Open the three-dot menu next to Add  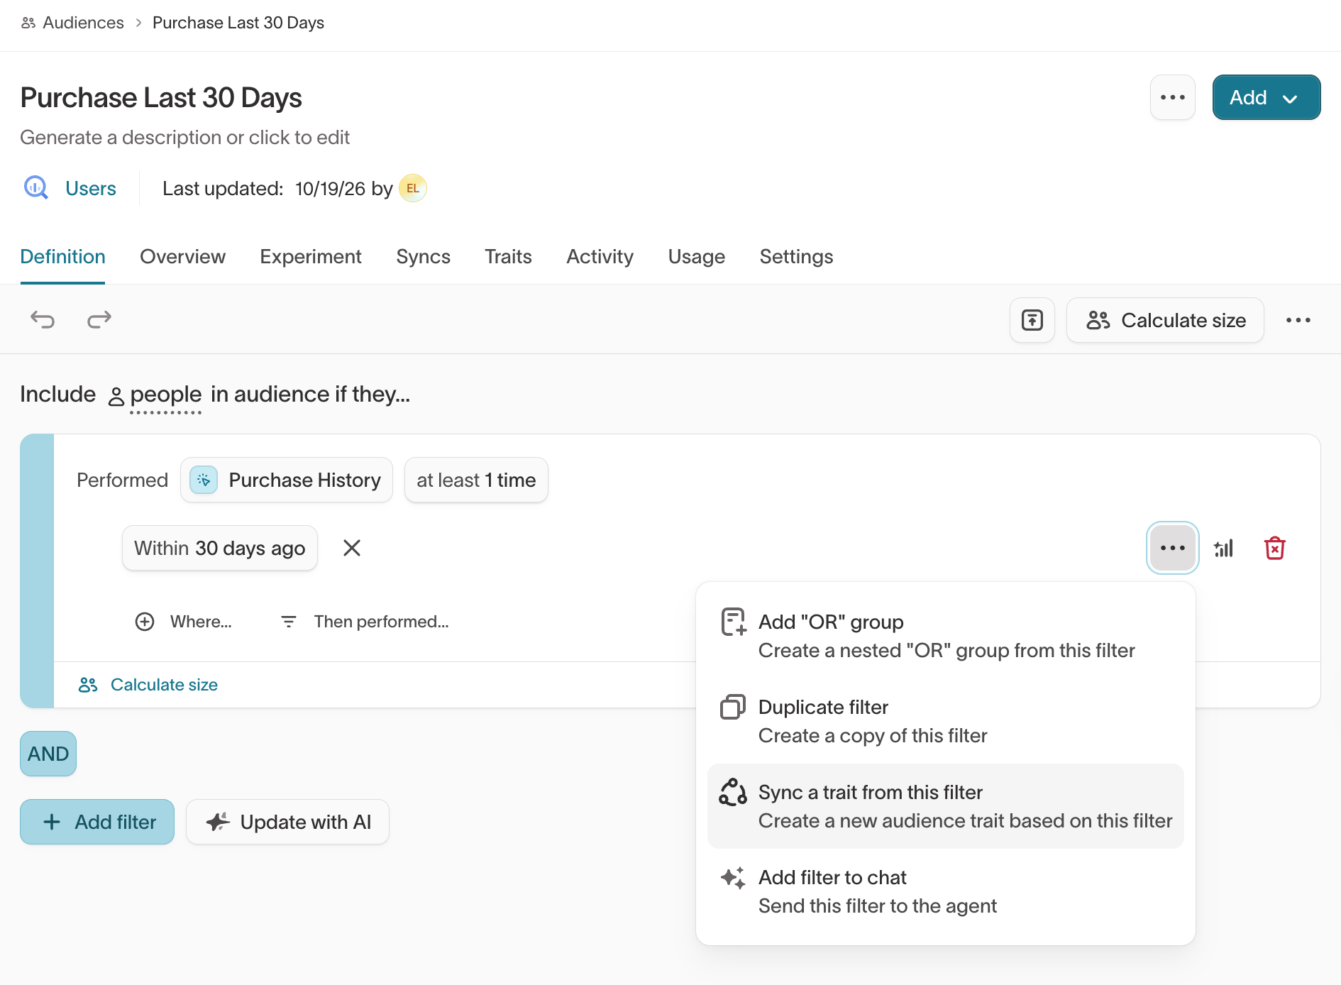click(x=1173, y=97)
